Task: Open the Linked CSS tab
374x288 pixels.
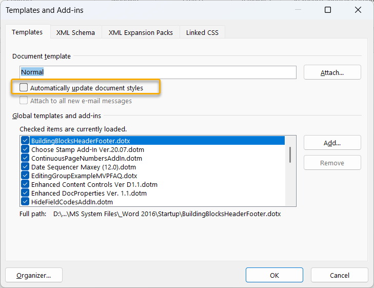Action: coord(202,32)
